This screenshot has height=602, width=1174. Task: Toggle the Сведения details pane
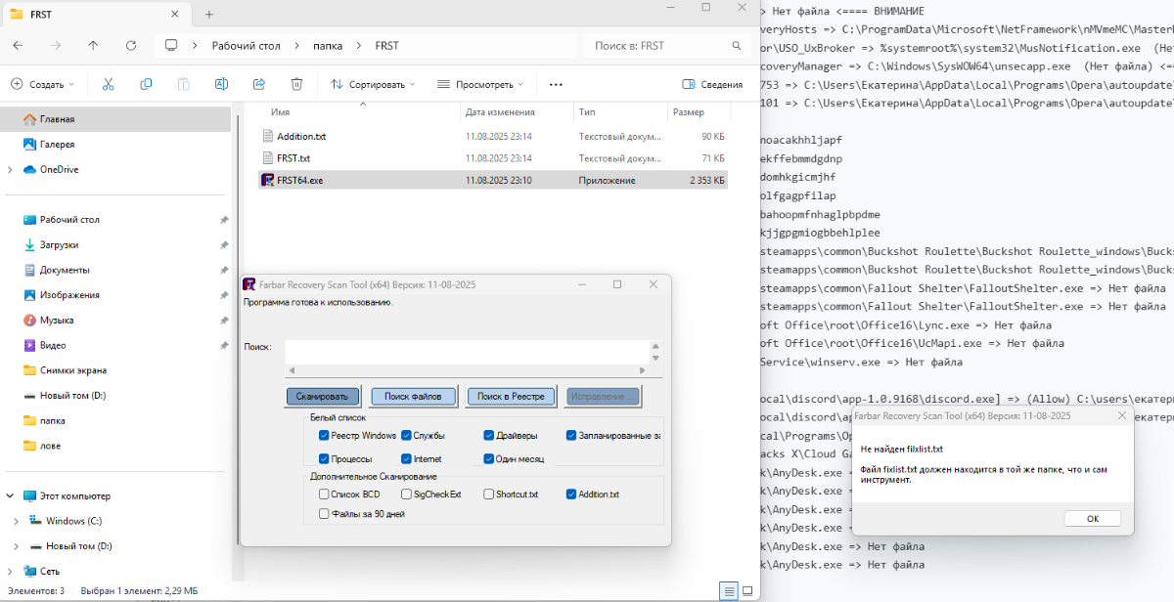pyautogui.click(x=712, y=84)
